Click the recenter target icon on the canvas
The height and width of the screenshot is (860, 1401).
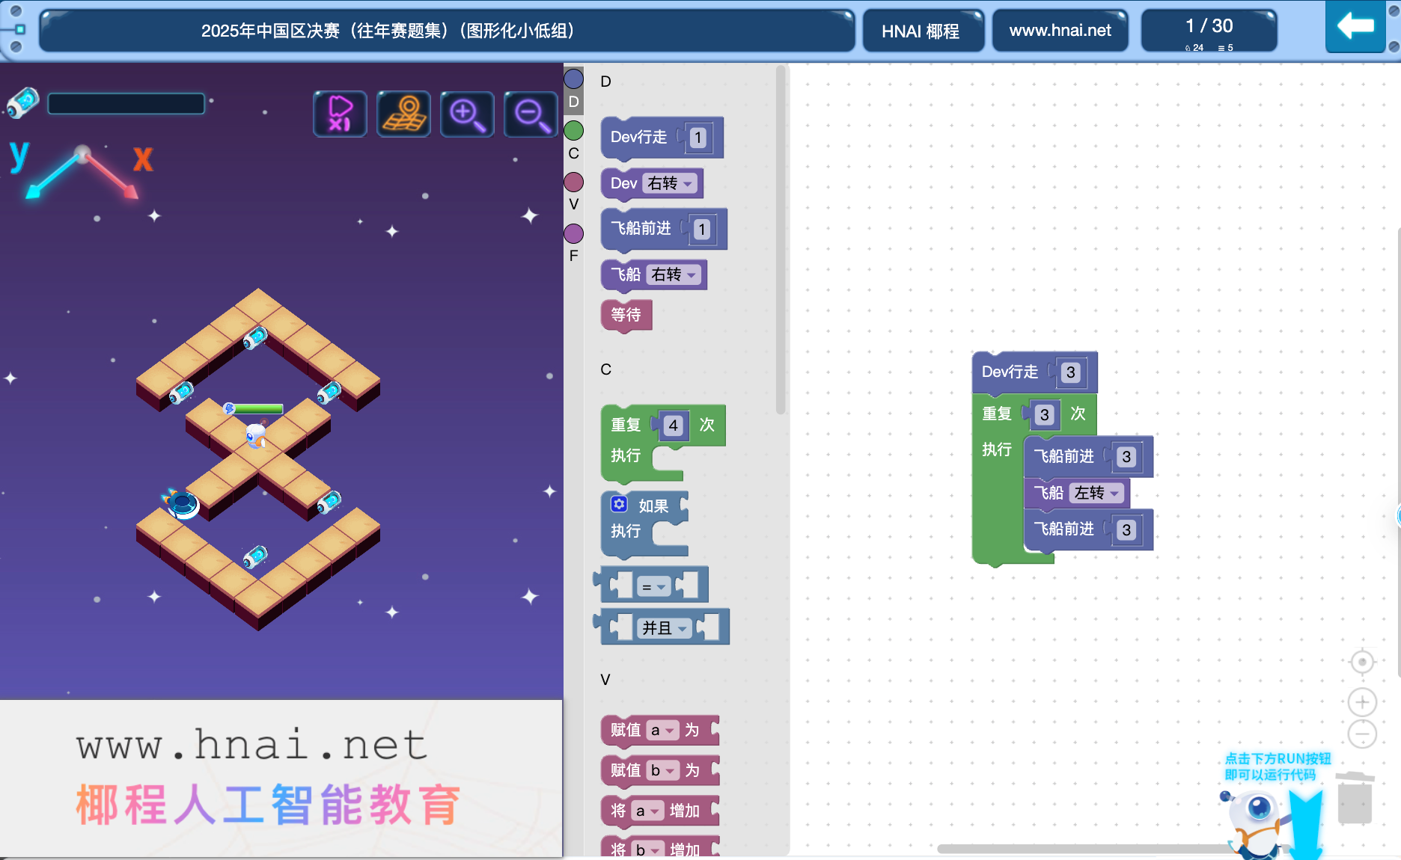1362,662
